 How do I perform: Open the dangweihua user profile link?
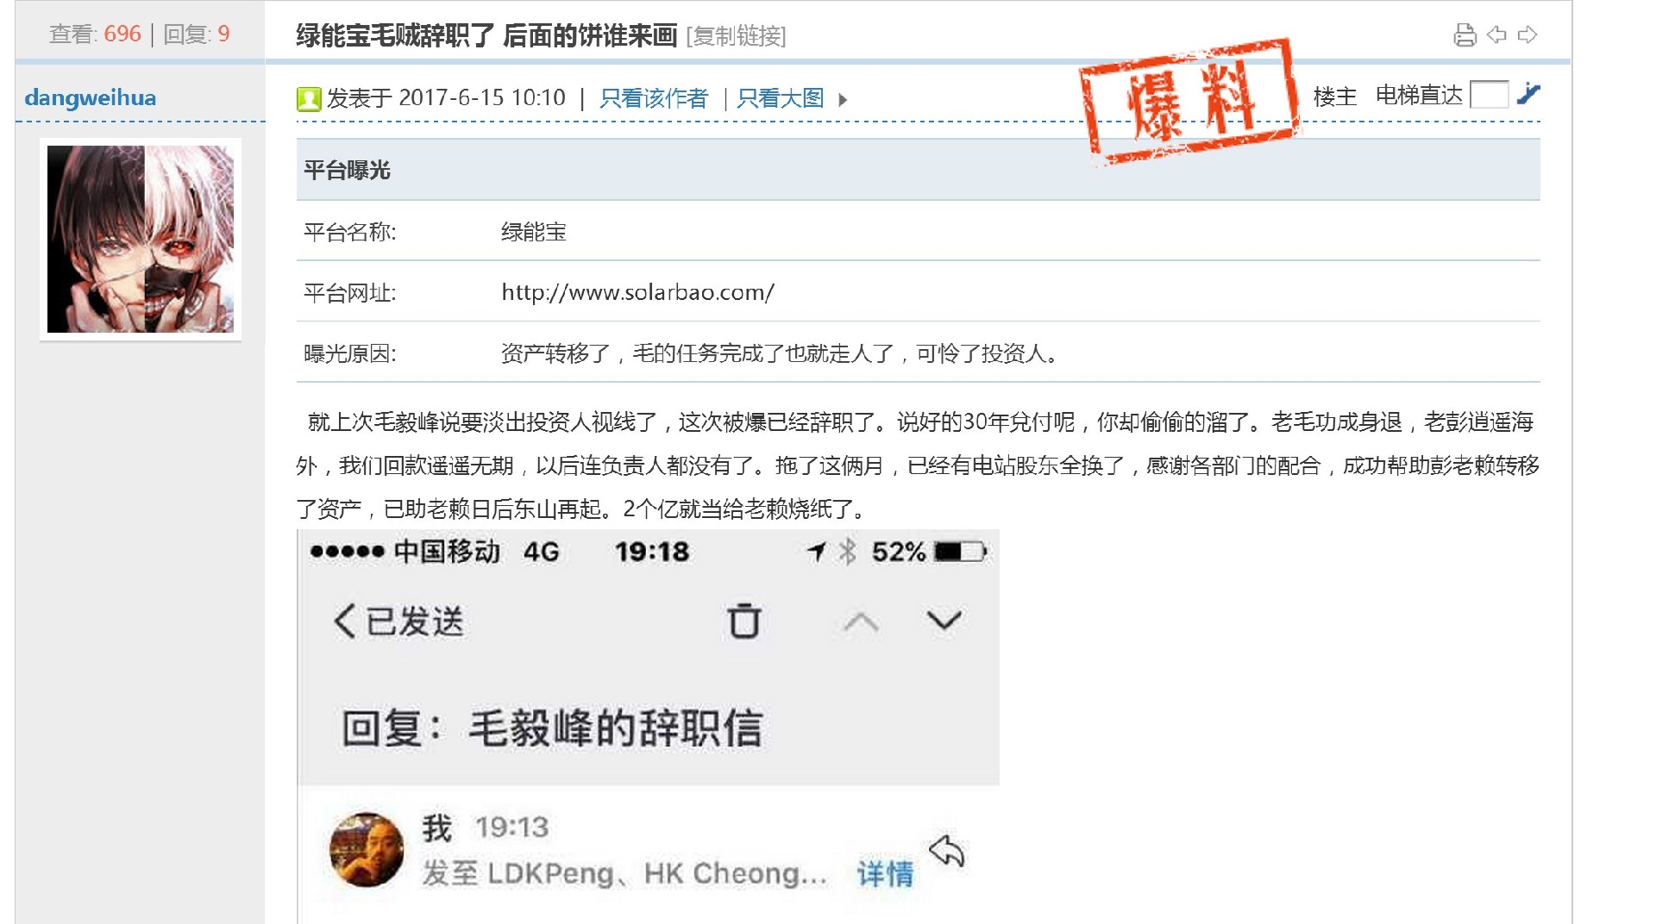(x=91, y=97)
